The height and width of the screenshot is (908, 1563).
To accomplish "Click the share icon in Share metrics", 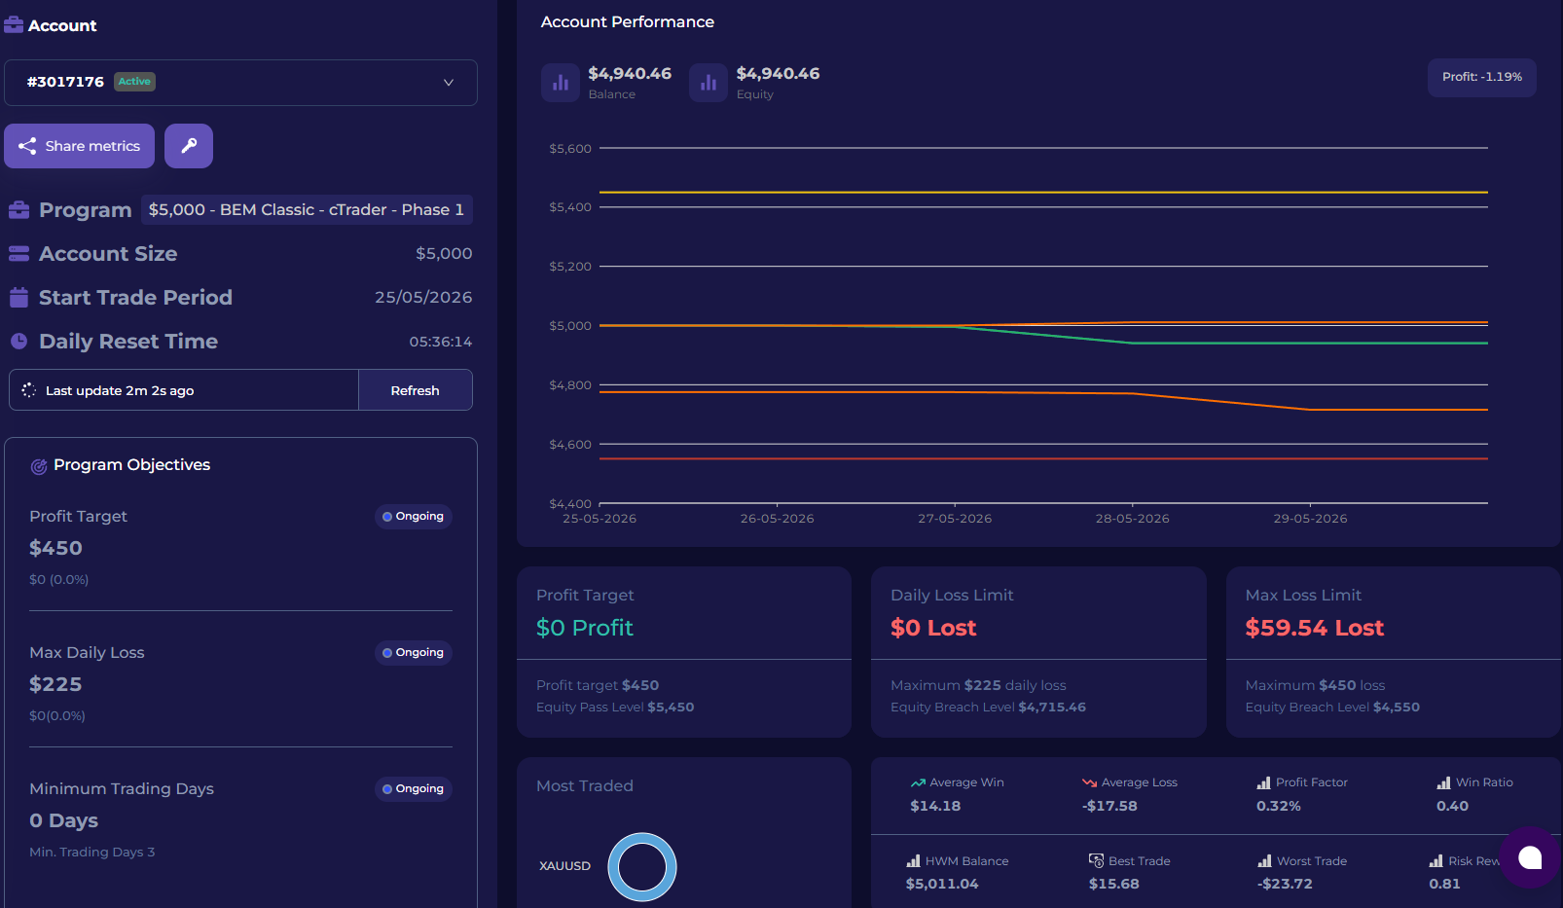I will [x=27, y=146].
